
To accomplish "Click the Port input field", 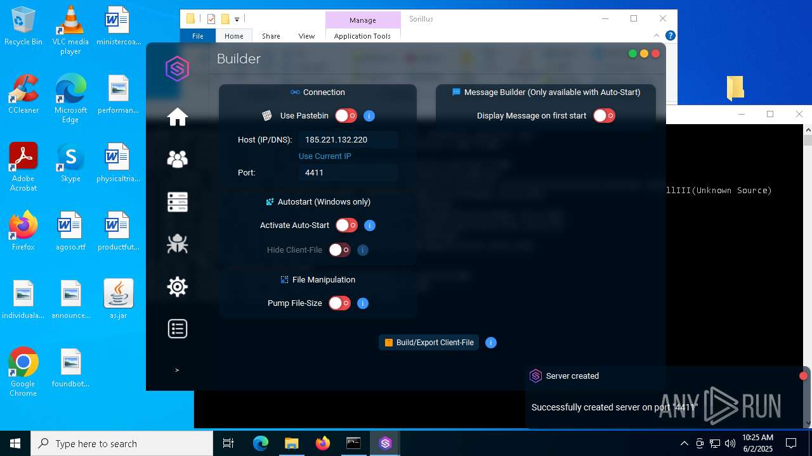I will click(x=348, y=172).
